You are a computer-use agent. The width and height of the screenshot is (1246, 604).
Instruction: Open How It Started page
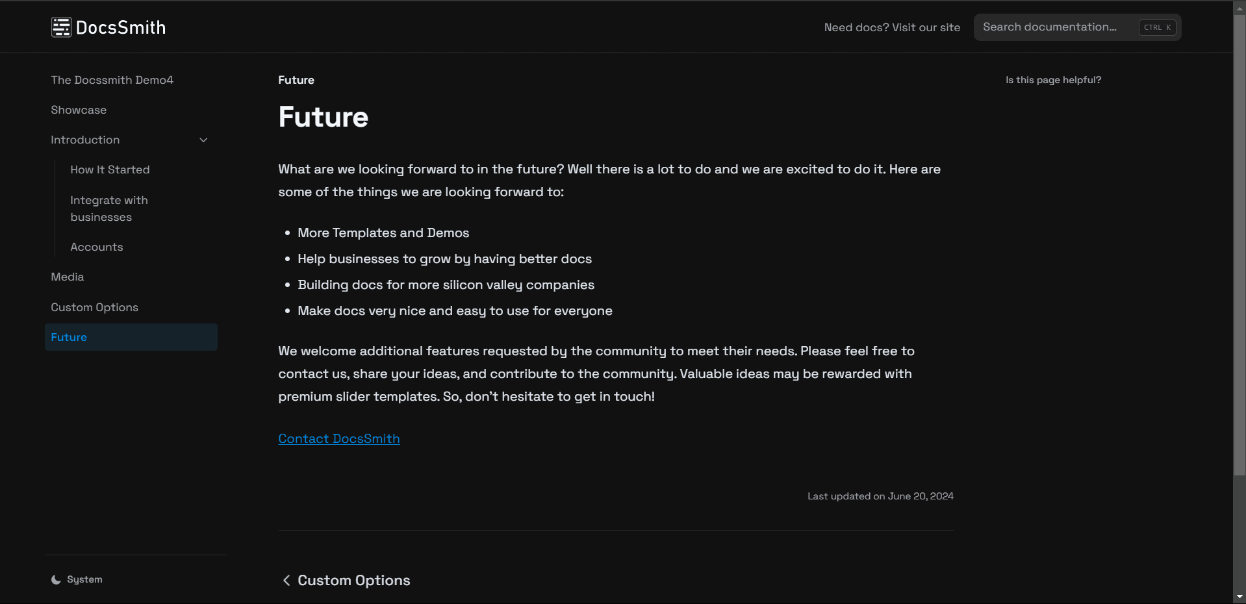point(110,170)
